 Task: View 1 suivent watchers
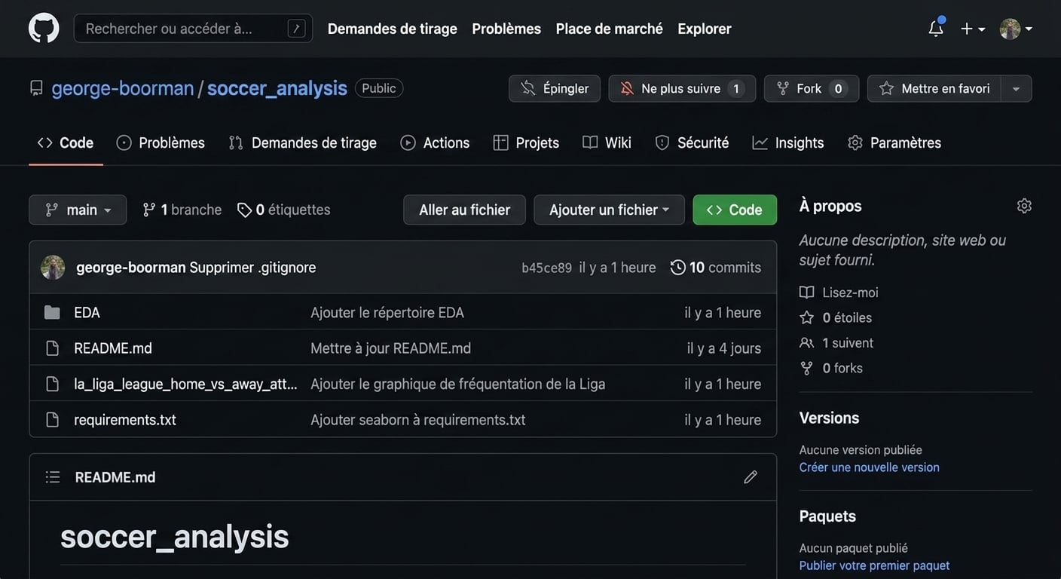click(836, 342)
